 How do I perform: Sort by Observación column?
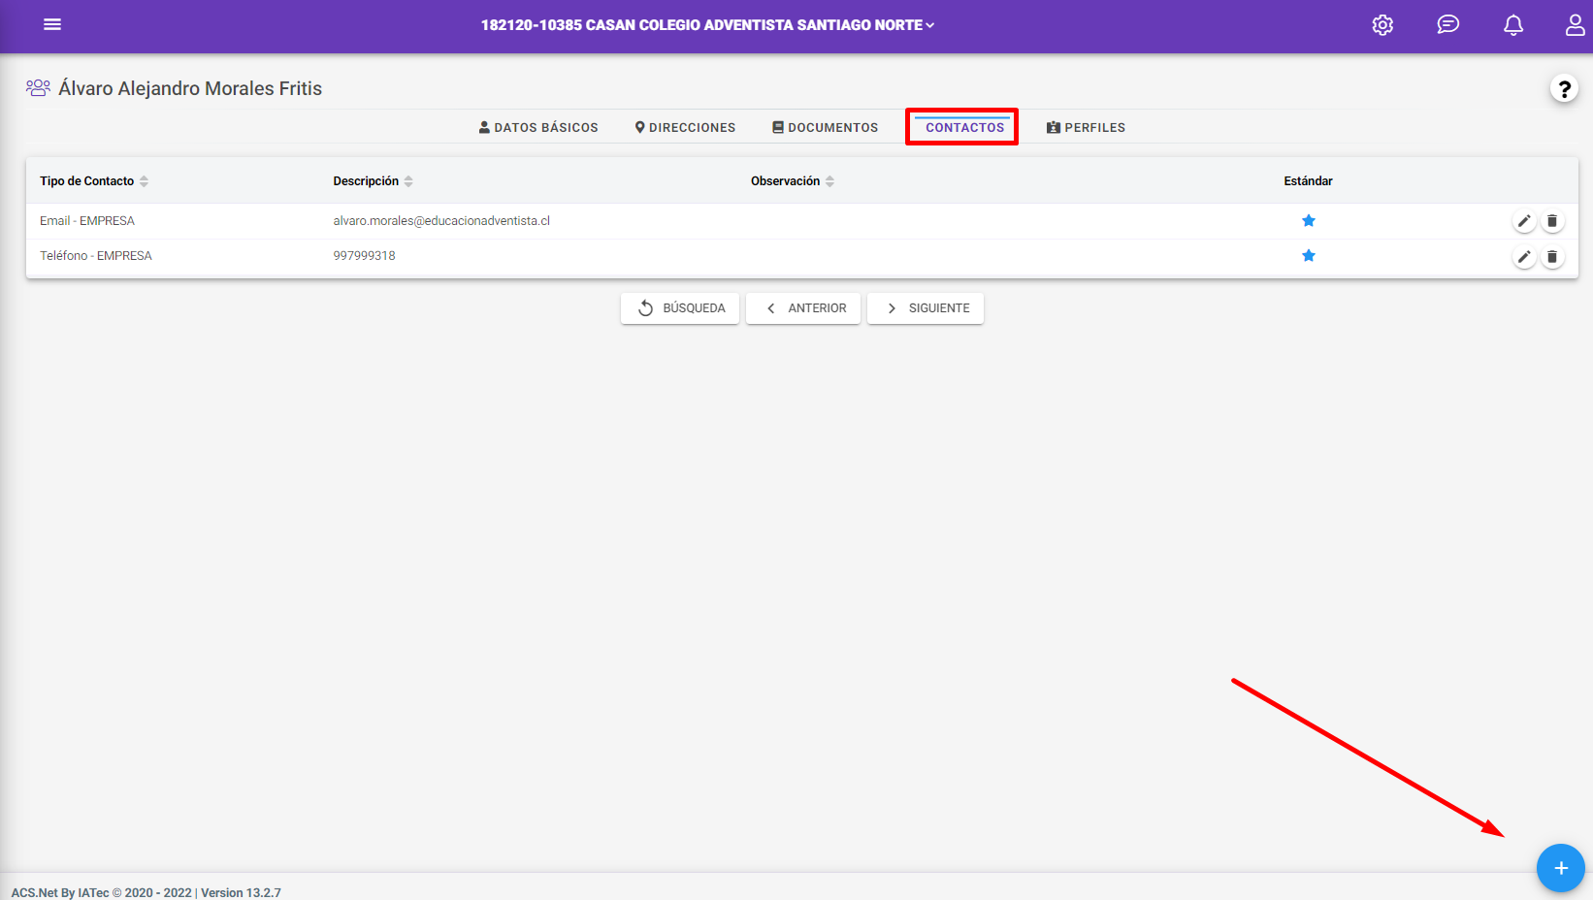pyautogui.click(x=793, y=181)
